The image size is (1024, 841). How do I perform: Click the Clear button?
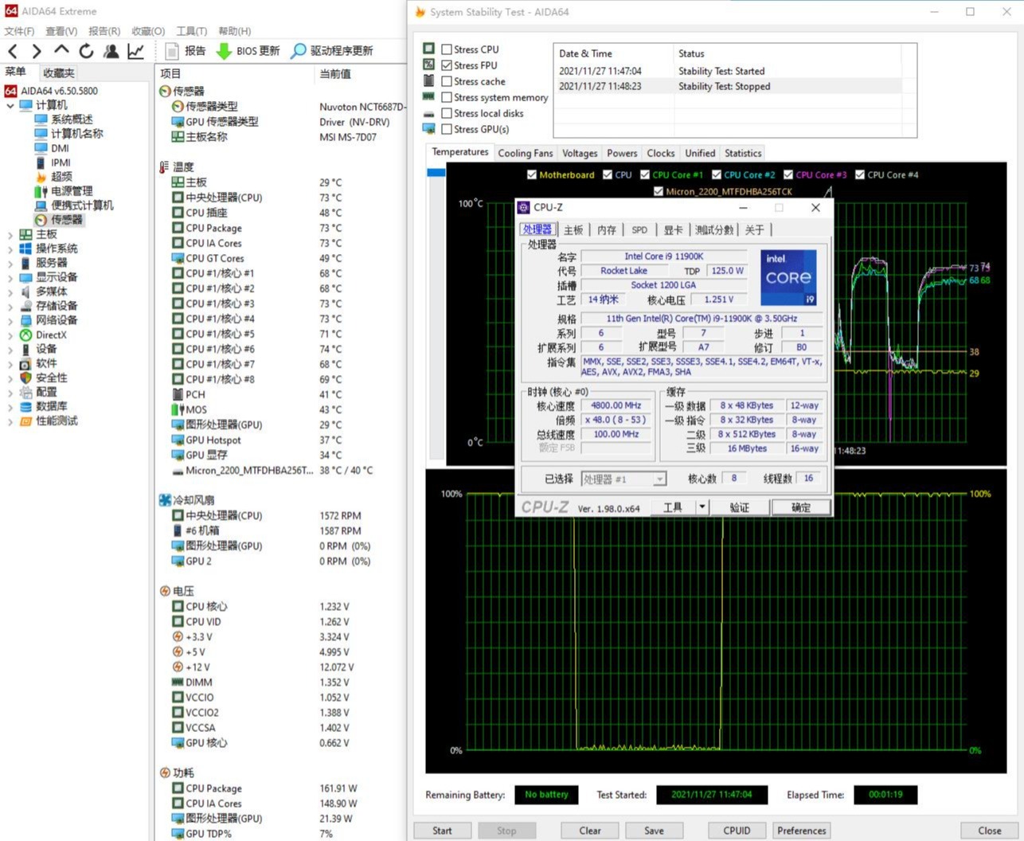tap(590, 830)
